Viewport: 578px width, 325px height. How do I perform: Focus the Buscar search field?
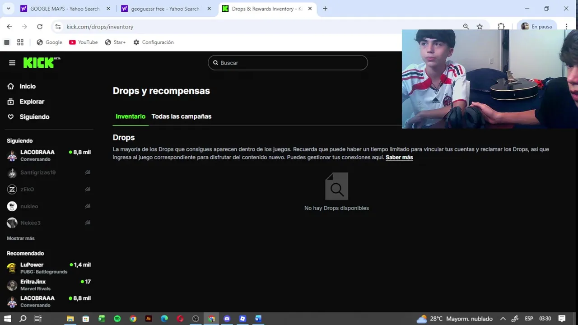click(288, 63)
